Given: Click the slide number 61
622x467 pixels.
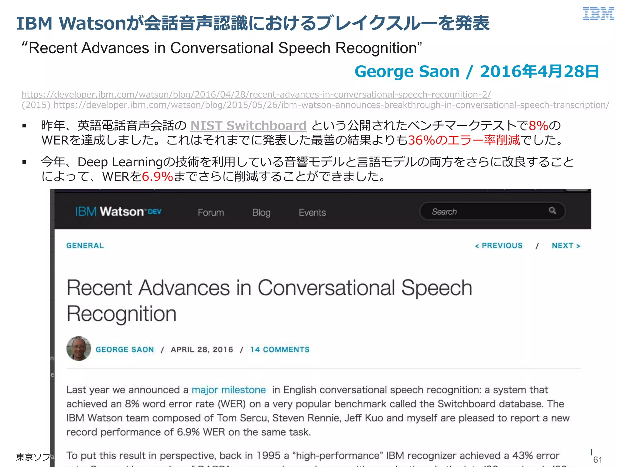Looking at the screenshot, I should (x=597, y=459).
